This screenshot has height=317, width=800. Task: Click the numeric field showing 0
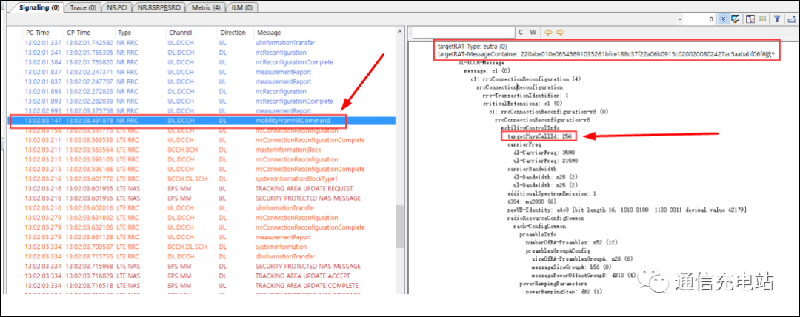click(x=701, y=19)
